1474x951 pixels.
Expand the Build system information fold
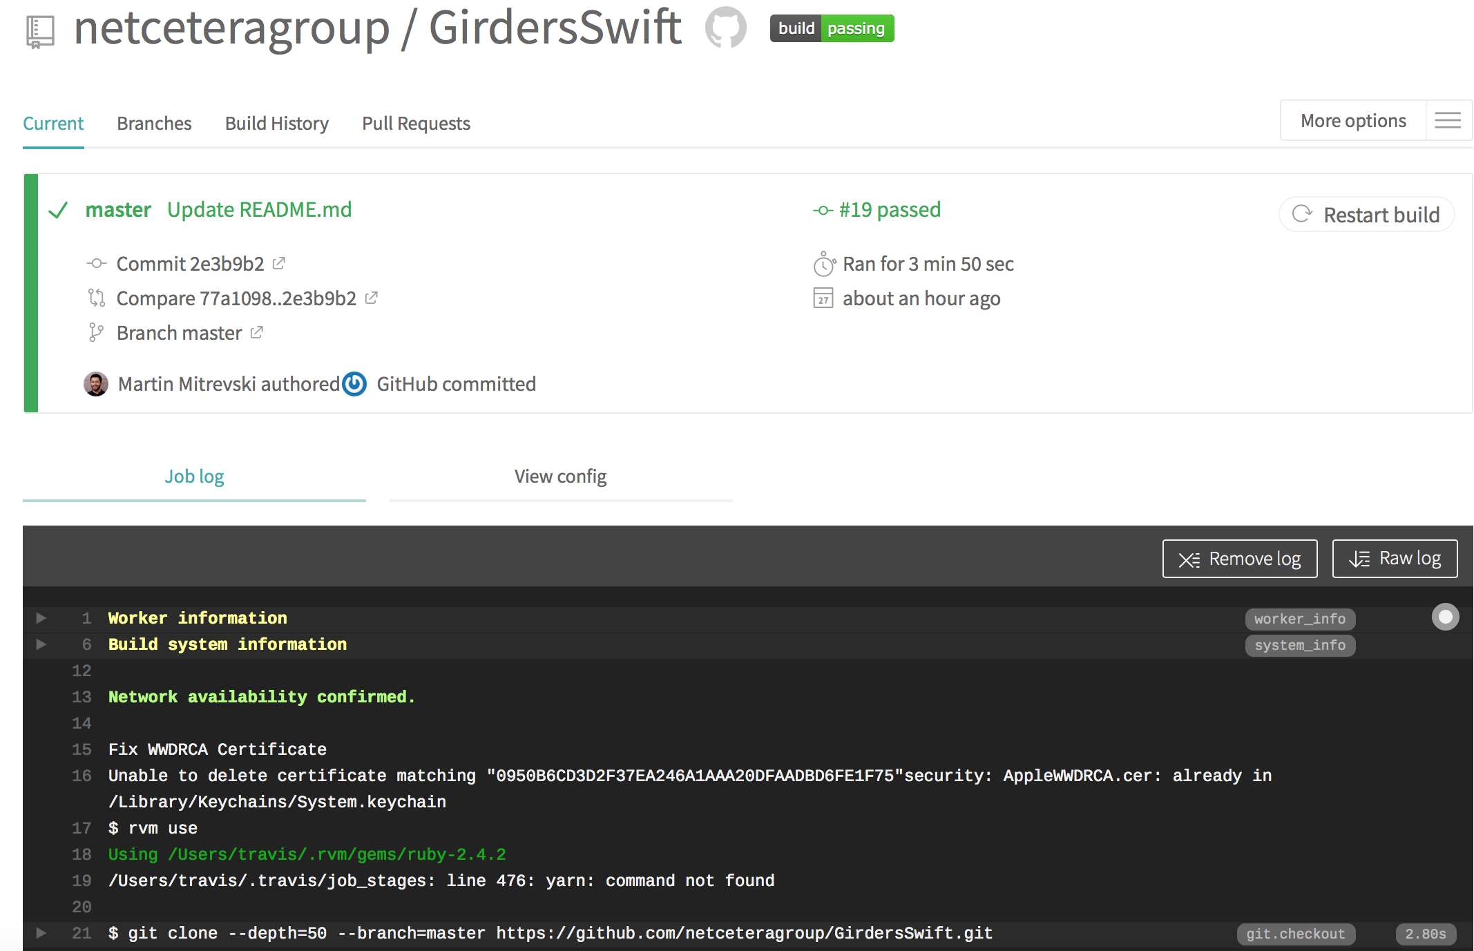click(x=41, y=644)
